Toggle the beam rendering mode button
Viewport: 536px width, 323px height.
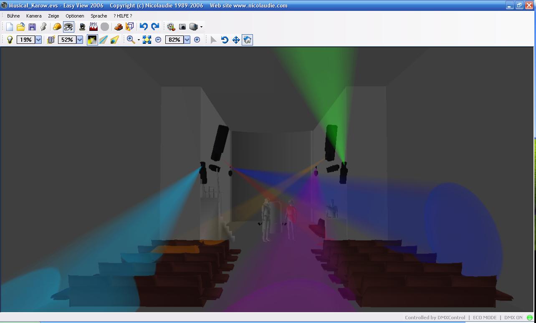(92, 40)
